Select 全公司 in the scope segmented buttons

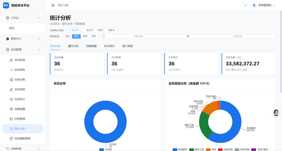(90, 30)
